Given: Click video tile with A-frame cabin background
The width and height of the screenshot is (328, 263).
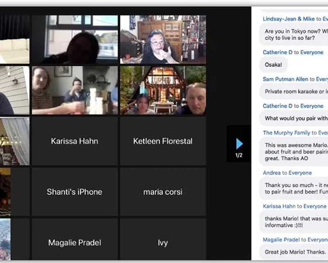Looking at the screenshot, I should pos(163,90).
